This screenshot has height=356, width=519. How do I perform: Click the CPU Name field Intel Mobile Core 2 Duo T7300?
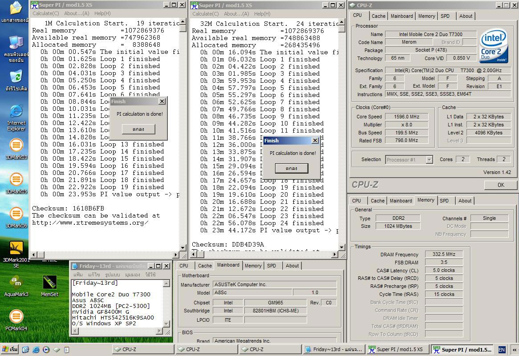point(431,34)
